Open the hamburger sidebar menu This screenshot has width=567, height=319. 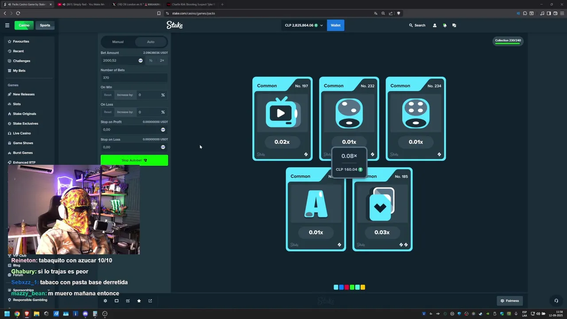point(7,25)
